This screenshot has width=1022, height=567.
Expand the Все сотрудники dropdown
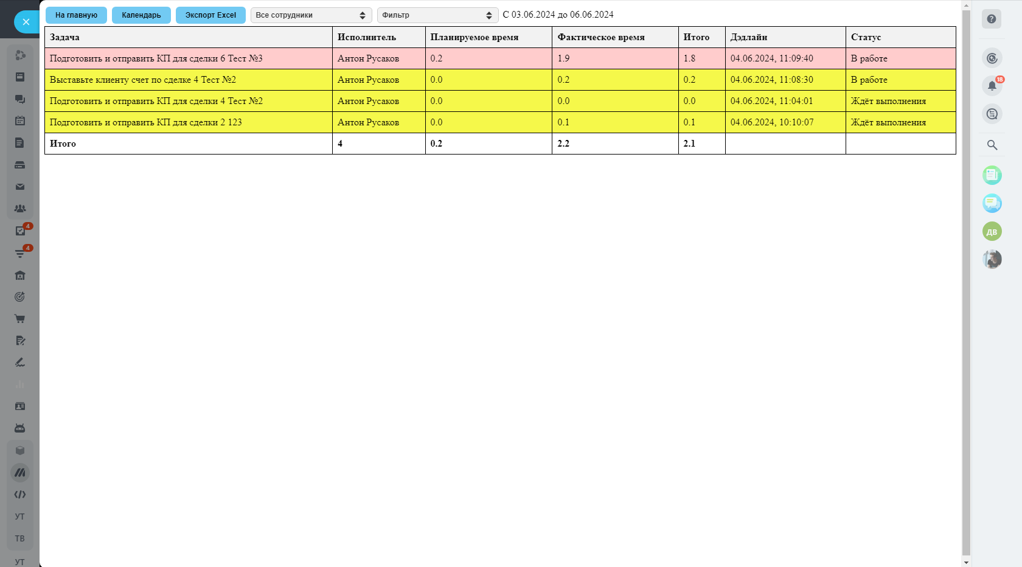(311, 15)
